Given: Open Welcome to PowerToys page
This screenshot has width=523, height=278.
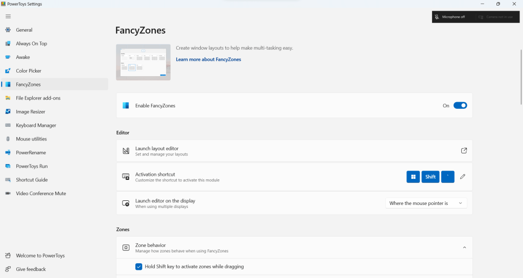Looking at the screenshot, I should [55, 256].
